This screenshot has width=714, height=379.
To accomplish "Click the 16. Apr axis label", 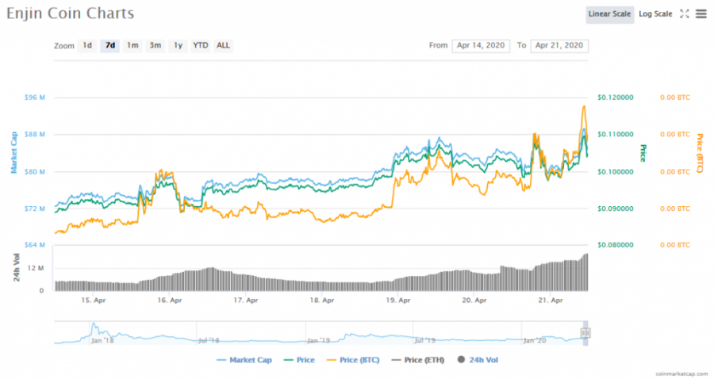I will pos(170,301).
